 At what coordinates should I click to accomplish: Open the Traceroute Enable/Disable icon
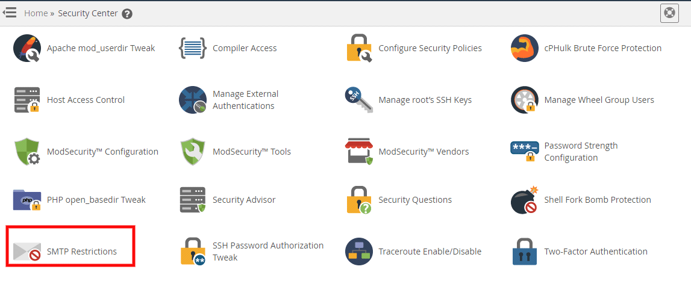[358, 252]
